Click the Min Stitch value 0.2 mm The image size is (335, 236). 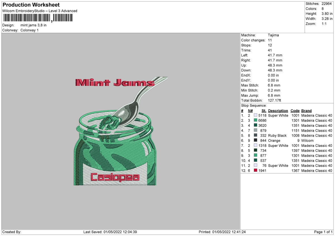(x=274, y=90)
